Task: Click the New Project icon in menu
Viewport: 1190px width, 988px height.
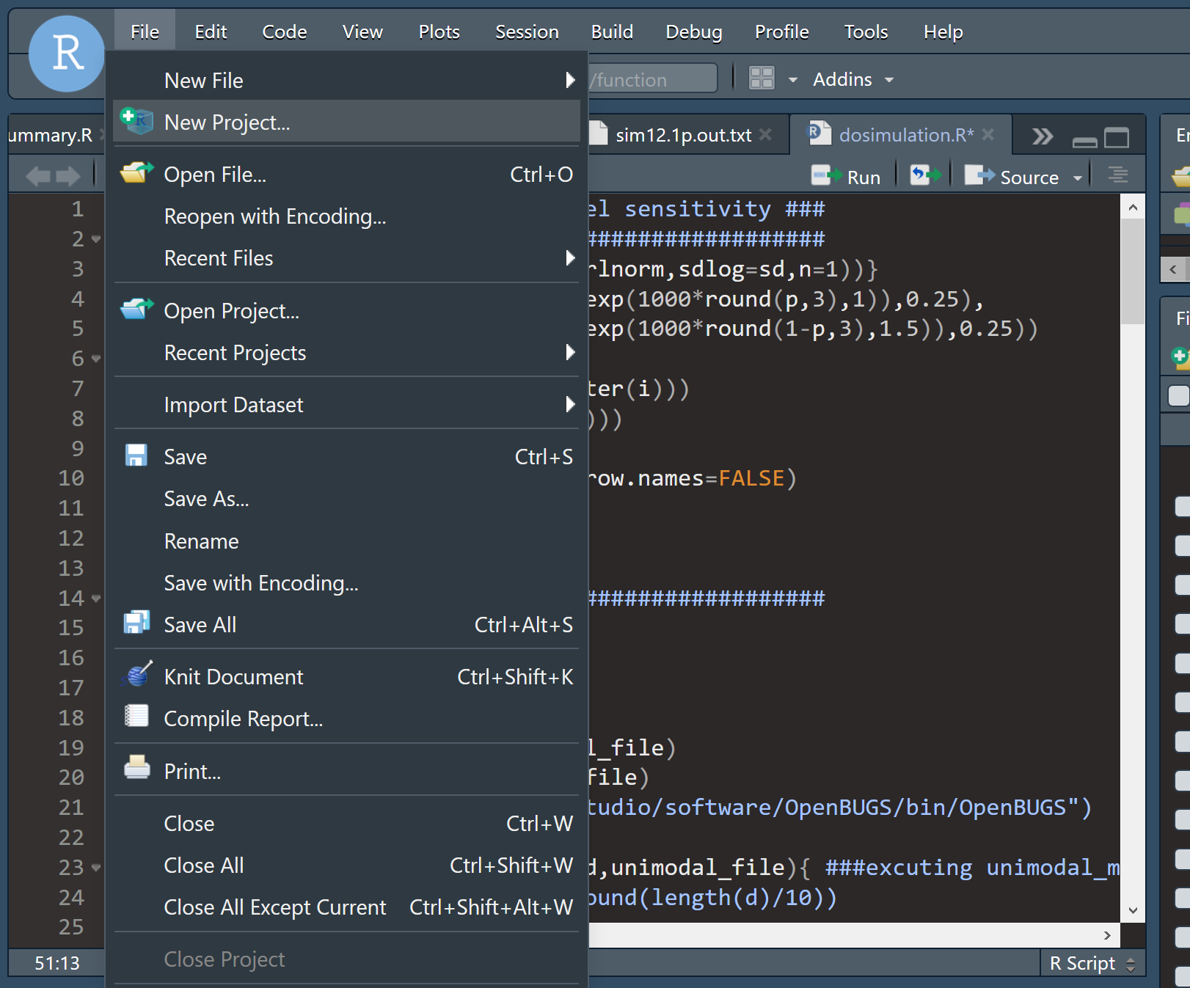Action: tap(136, 121)
